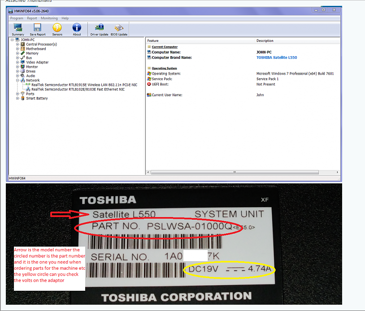This screenshot has width=365, height=311.
Task: Select RealTek RTL8191SE Wireless LAN entry
Action: coord(84,84)
